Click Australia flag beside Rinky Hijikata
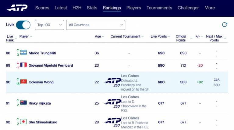The height and width of the screenshot is (130, 234). click(x=23, y=103)
